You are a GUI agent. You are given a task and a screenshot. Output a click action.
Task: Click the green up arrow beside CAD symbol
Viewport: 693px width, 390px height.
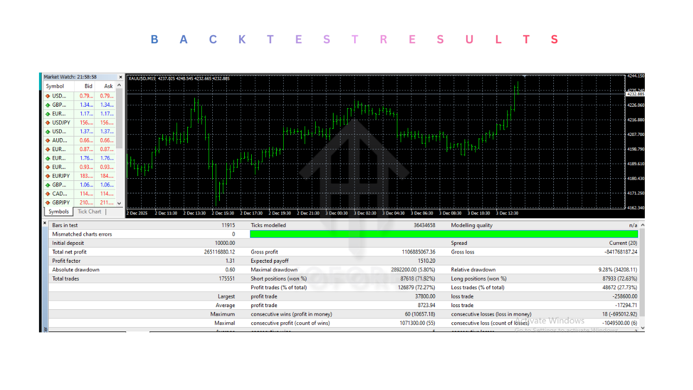coord(47,193)
